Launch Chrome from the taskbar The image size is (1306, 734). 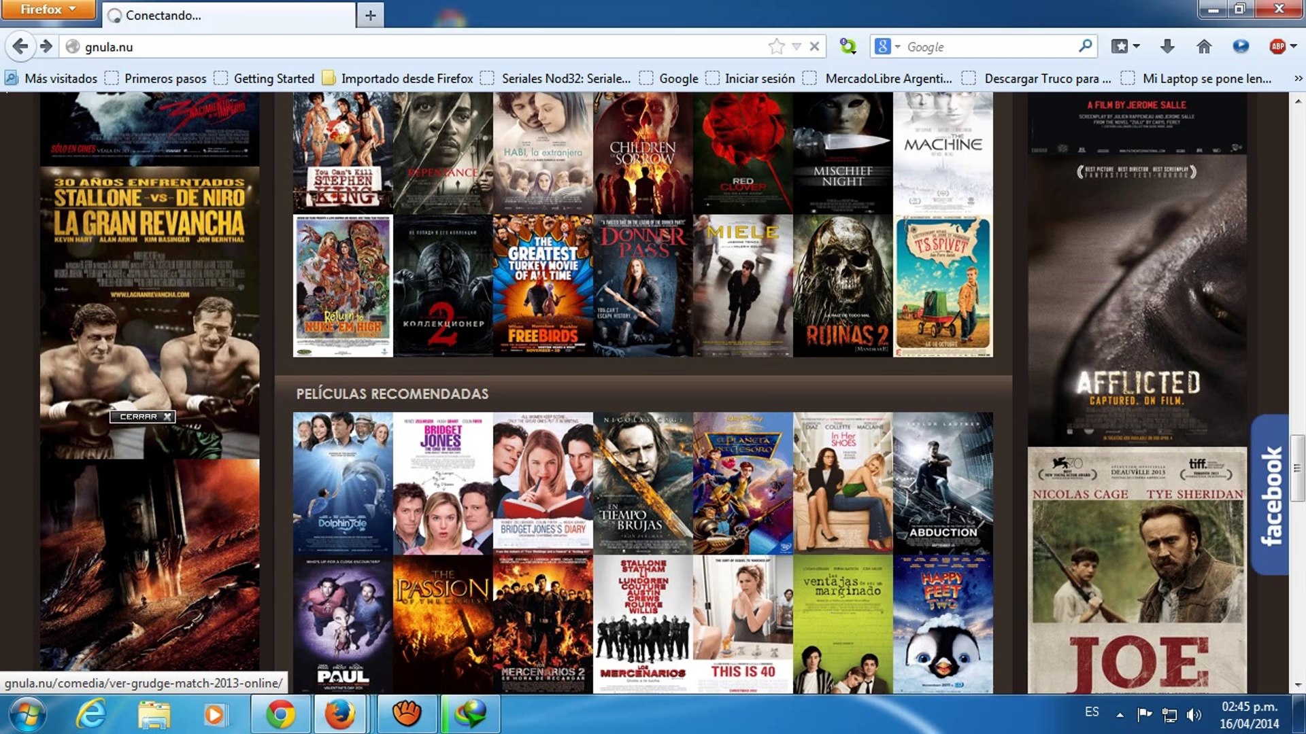point(280,714)
